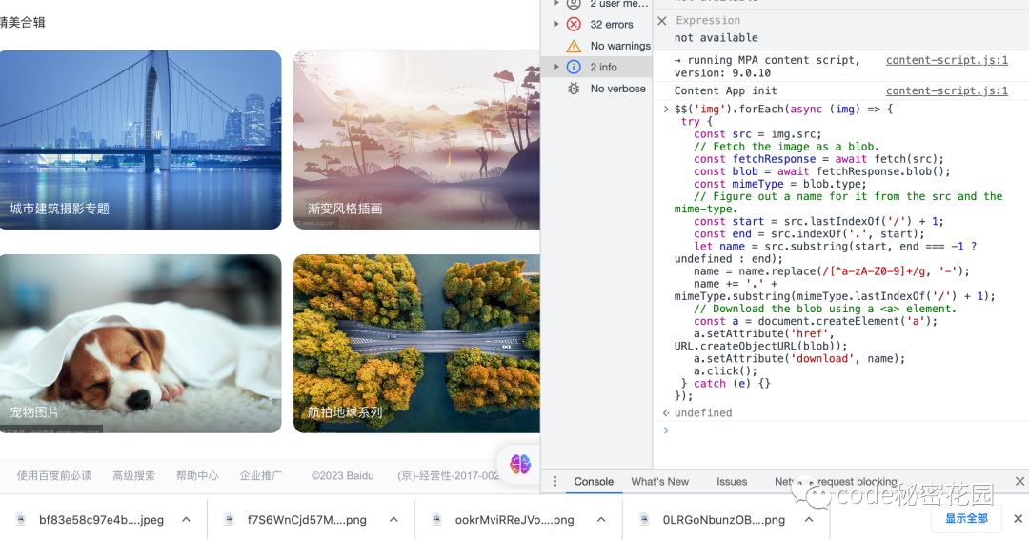Click the undefined result line
This screenshot has height=540, width=1029.
point(703,412)
